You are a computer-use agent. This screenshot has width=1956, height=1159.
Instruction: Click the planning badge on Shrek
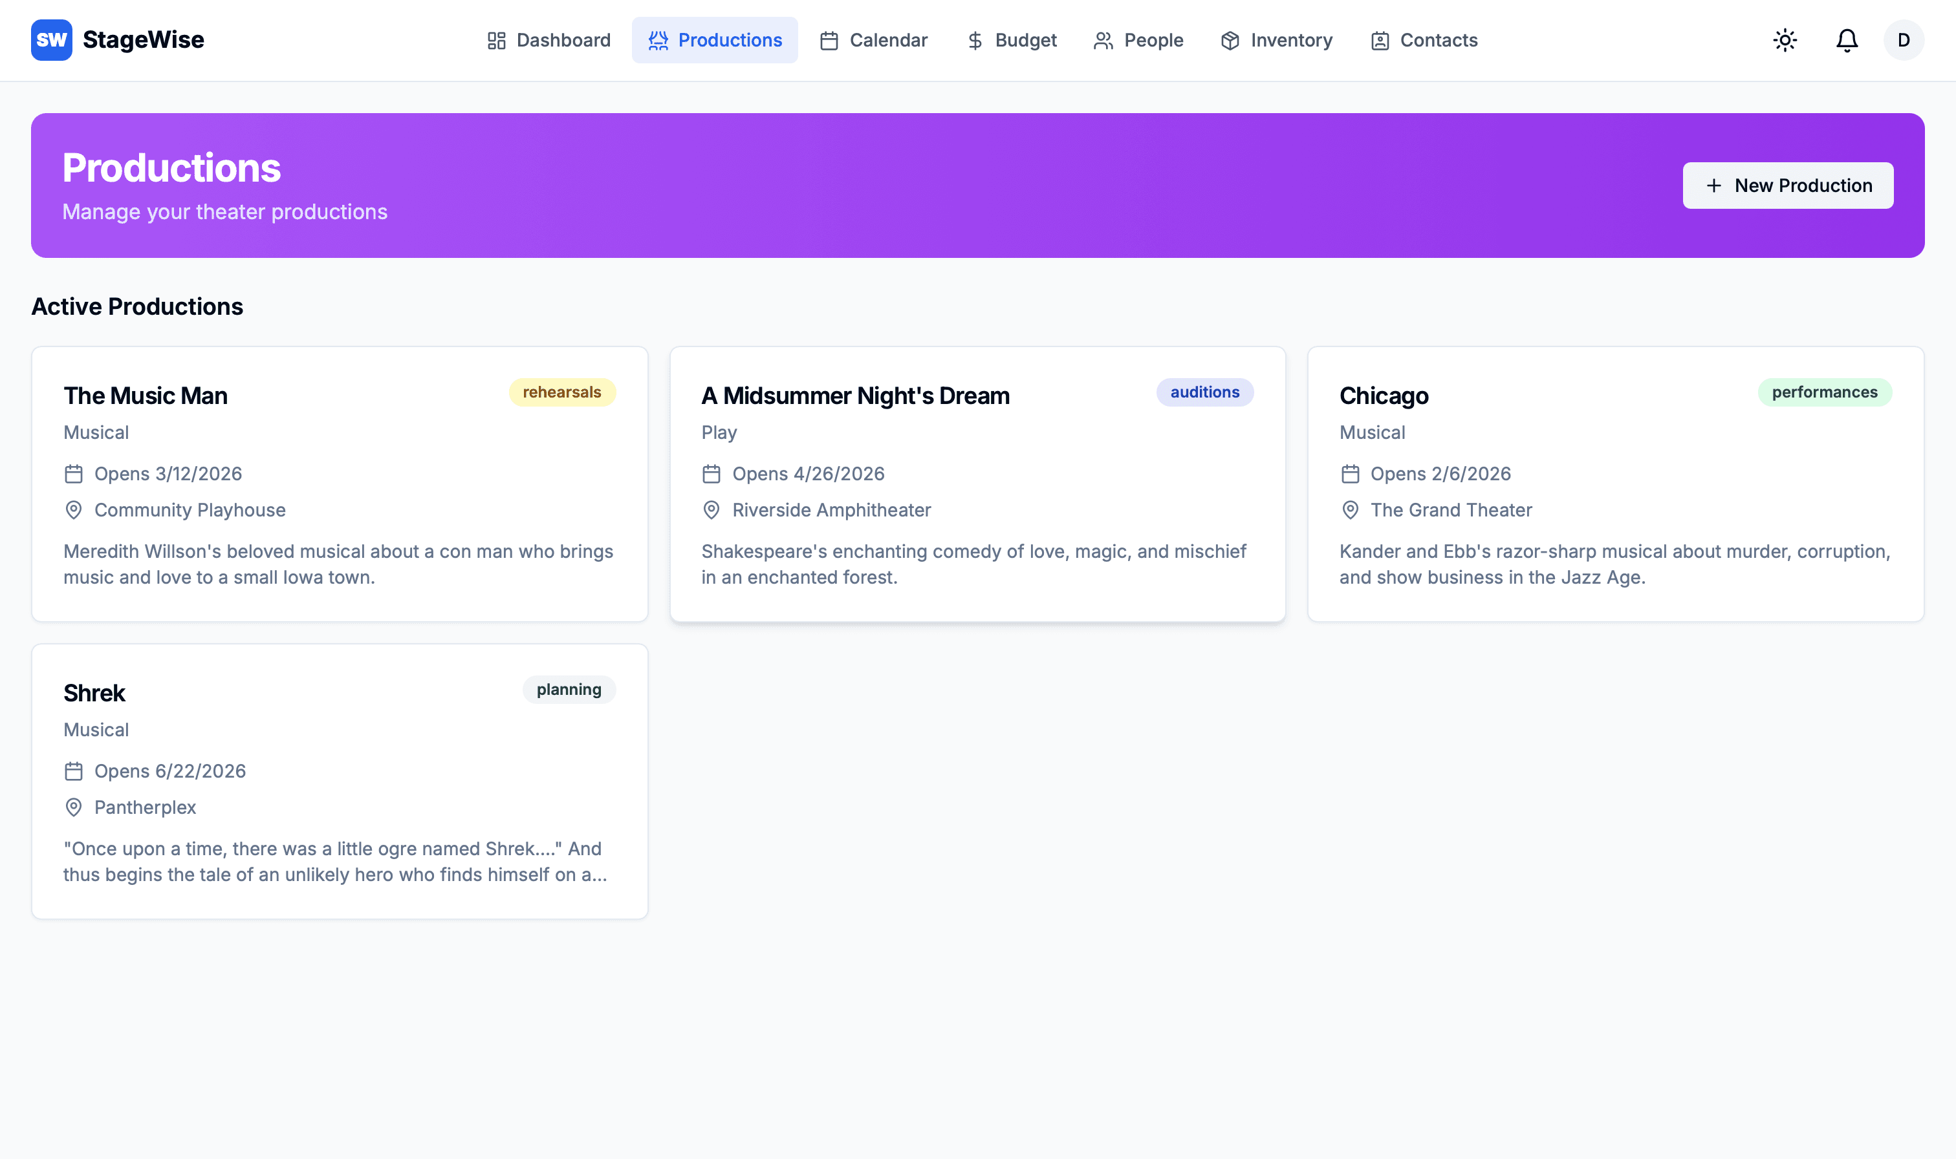568,690
